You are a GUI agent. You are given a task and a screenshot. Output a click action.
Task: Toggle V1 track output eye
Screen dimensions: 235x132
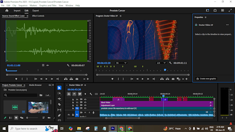tap(85, 108)
